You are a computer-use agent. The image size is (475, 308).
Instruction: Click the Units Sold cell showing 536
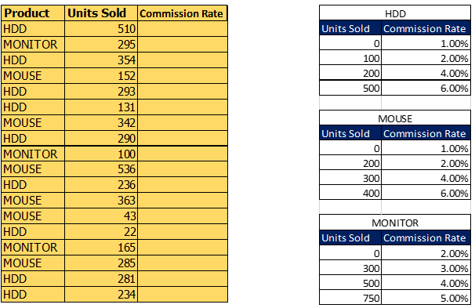(x=101, y=169)
